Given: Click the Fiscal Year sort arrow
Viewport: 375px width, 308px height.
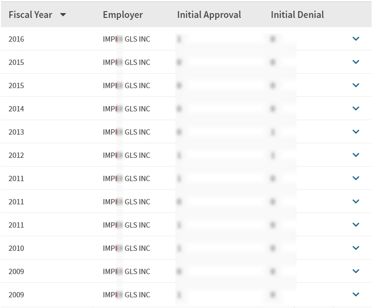Looking at the screenshot, I should tap(63, 15).
